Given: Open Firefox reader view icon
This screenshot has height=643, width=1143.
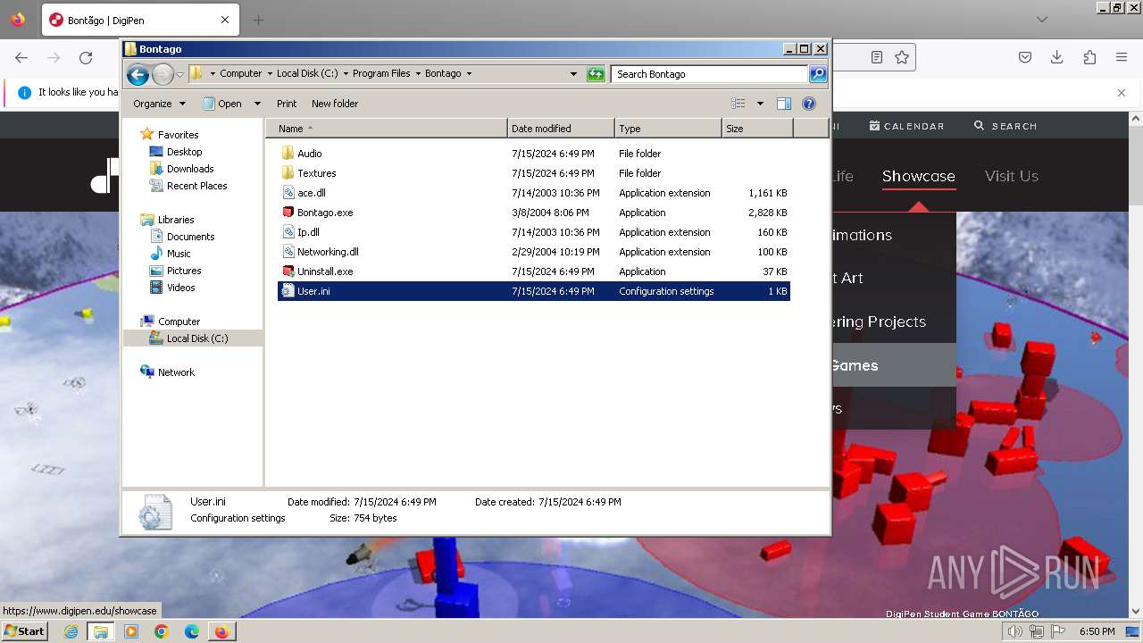Looking at the screenshot, I should [x=877, y=57].
